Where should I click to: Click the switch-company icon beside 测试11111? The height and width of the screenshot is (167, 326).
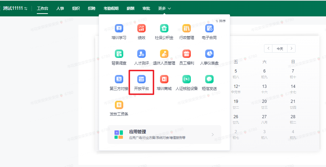[26, 8]
